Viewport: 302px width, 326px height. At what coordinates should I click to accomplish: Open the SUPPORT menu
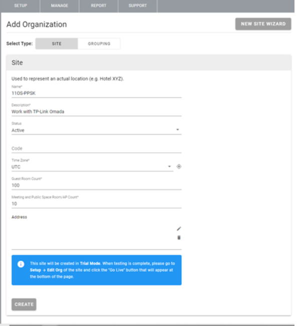[138, 6]
